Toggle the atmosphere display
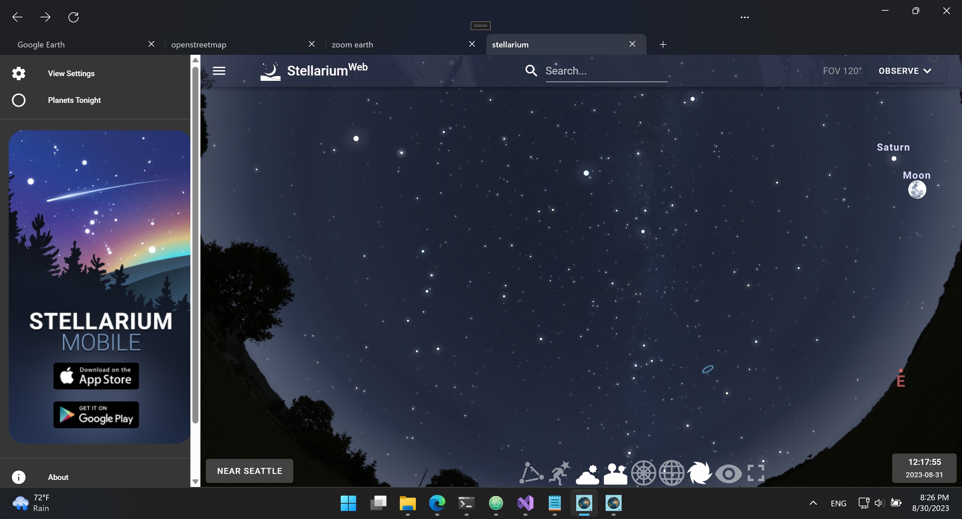Image resolution: width=962 pixels, height=519 pixels. [x=587, y=473]
